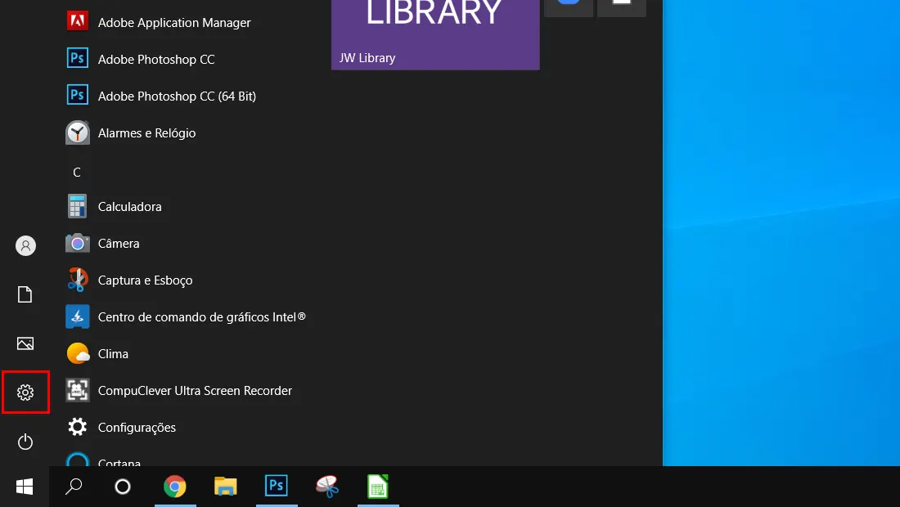Open Cortana circle on taskbar
Viewport: 900px width, 507px height.
123,487
